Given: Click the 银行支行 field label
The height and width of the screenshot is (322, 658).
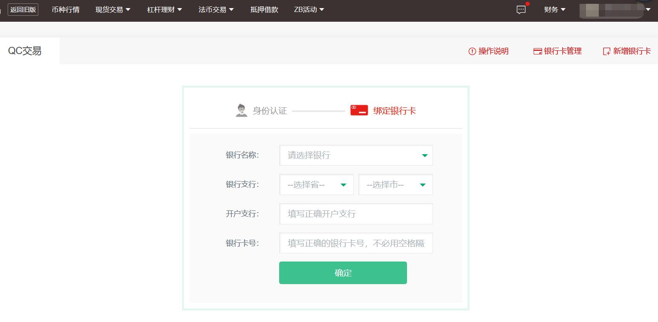Looking at the screenshot, I should tap(242, 184).
